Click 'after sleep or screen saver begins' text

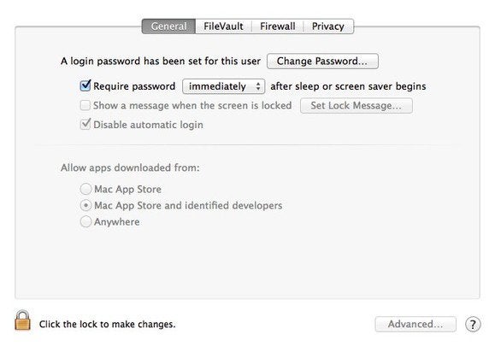(x=348, y=86)
